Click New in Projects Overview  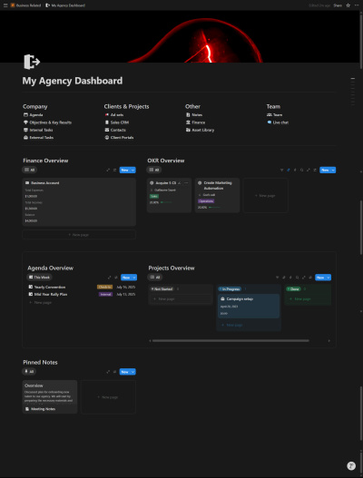(320, 278)
